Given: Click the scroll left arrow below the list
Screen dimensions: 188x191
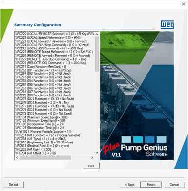Looking at the screenshot, I should [17, 157].
